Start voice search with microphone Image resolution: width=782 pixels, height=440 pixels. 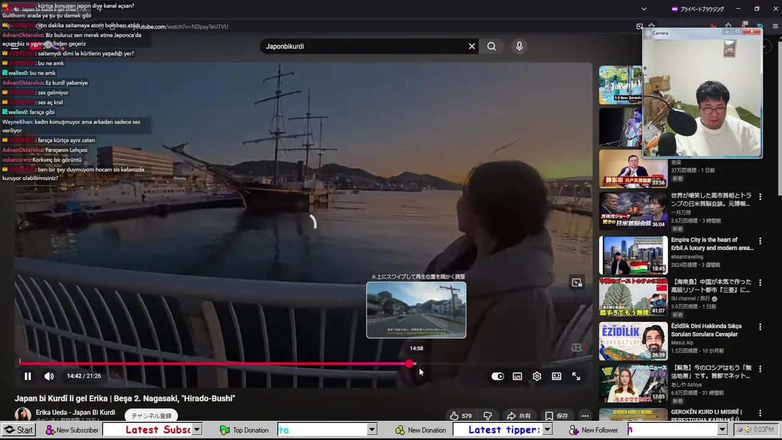coord(519,46)
